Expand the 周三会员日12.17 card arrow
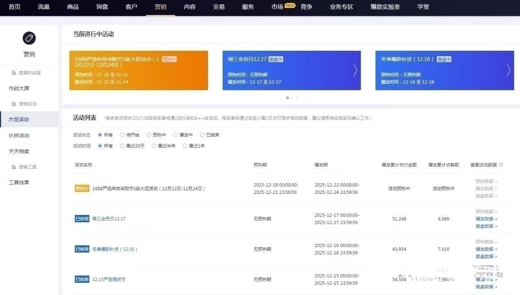 [x=355, y=70]
